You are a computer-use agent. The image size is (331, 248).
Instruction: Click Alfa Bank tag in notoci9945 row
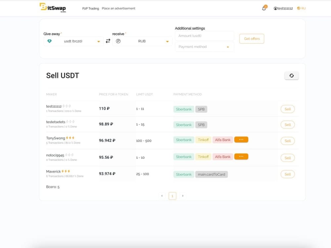[223, 157]
